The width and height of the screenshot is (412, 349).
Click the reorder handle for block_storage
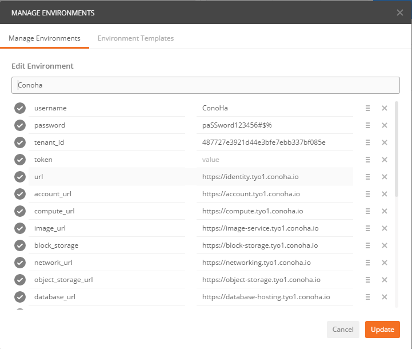pyautogui.click(x=367, y=245)
